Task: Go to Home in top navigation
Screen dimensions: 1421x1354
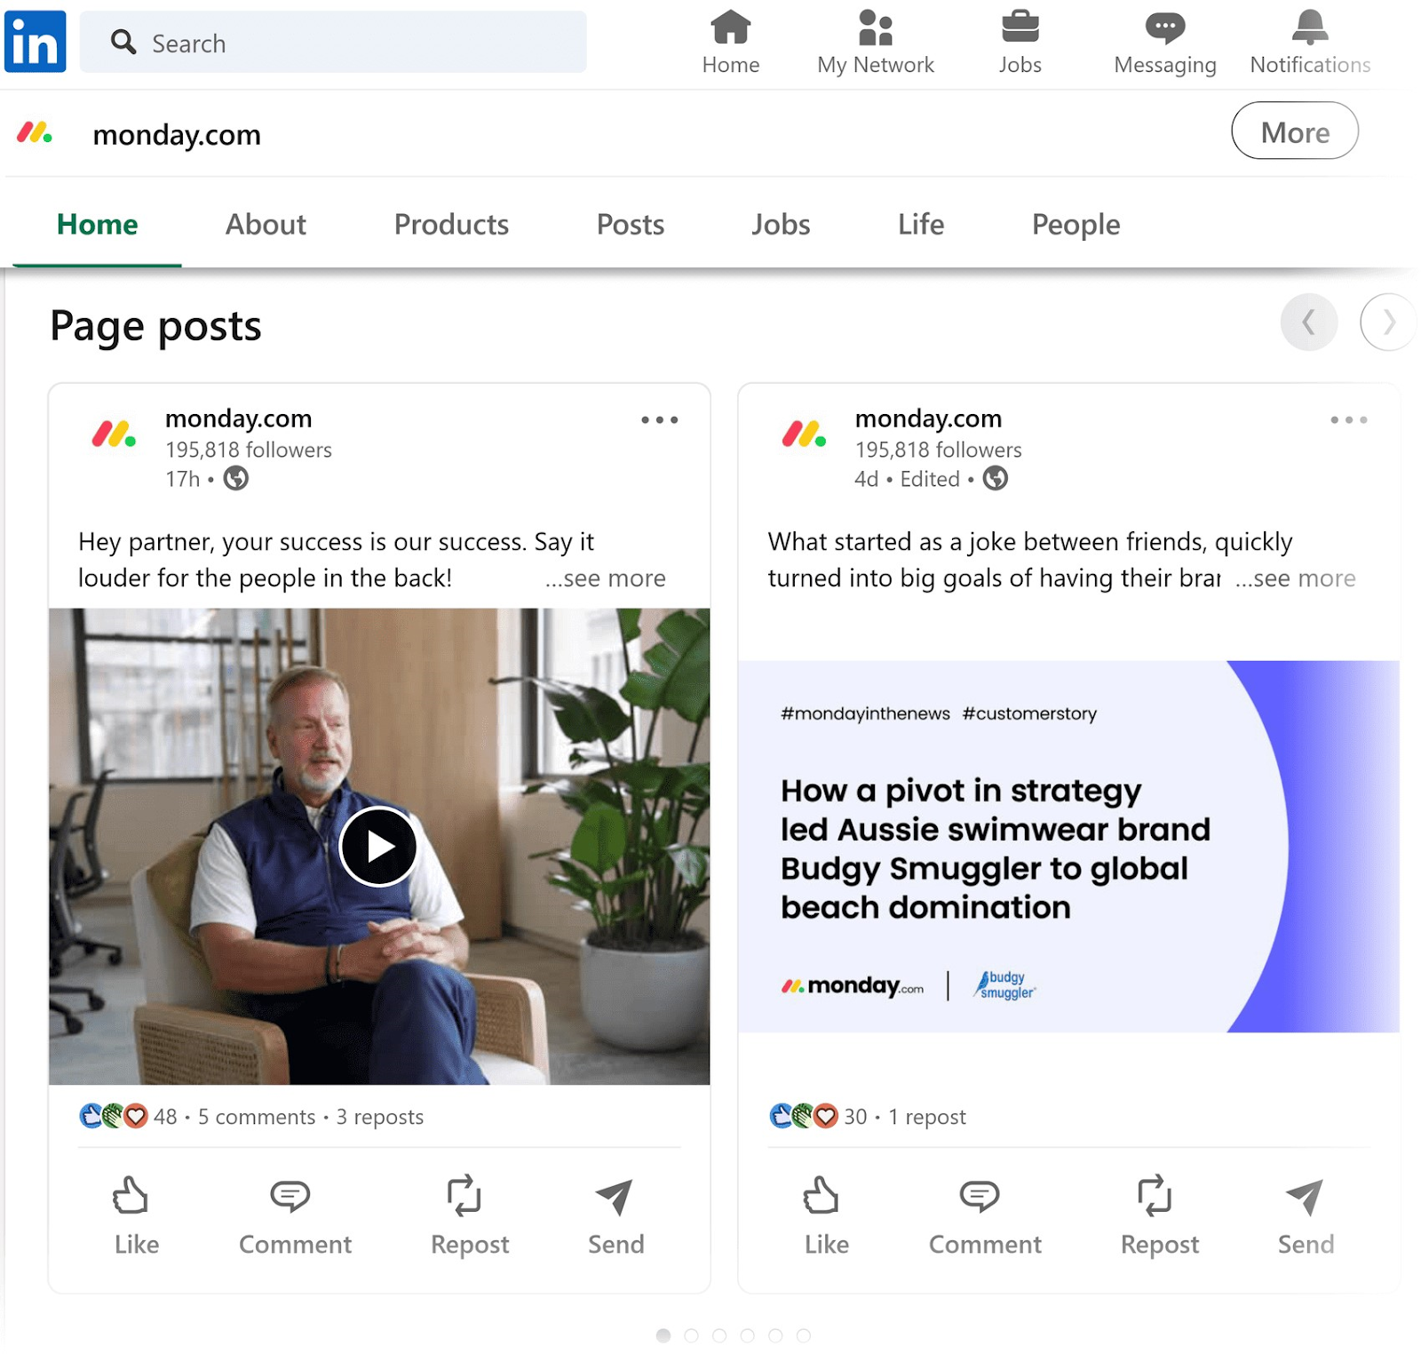Action: (x=730, y=43)
